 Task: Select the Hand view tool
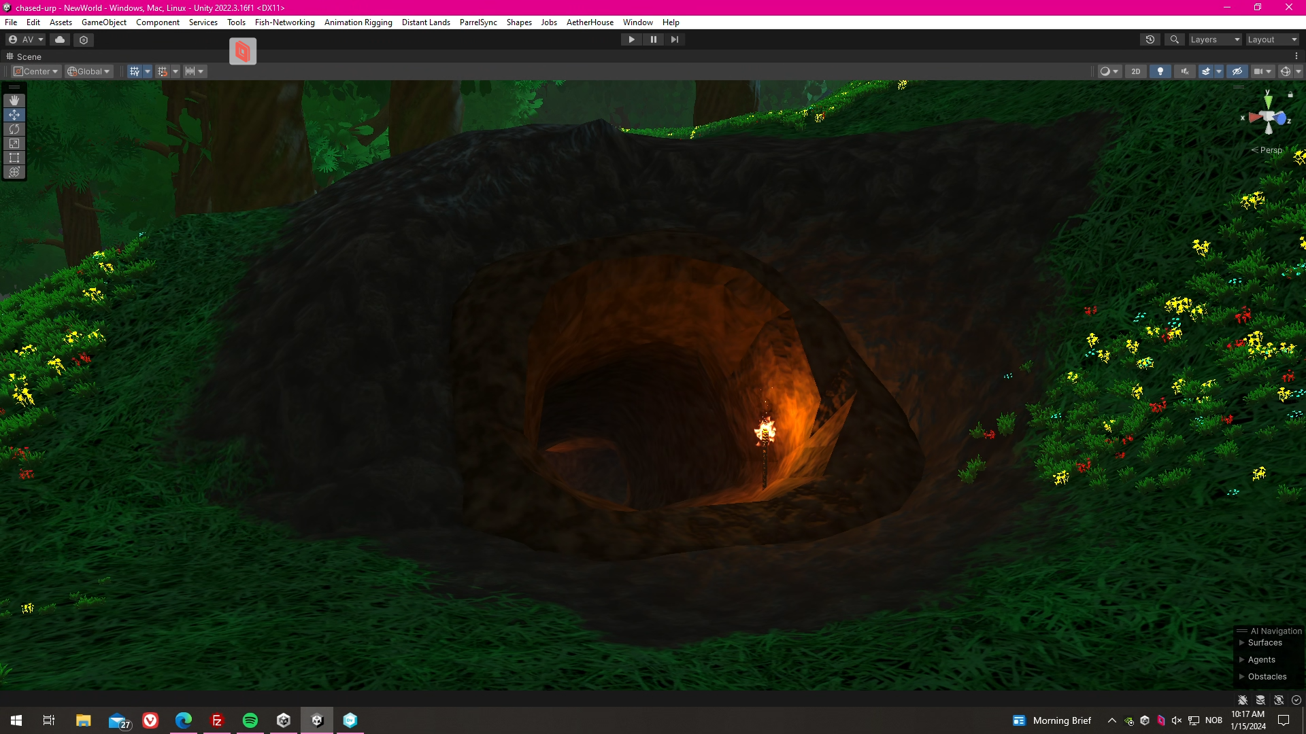[x=14, y=101]
